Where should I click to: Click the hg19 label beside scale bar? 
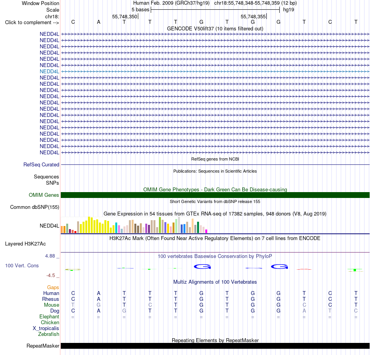point(289,10)
